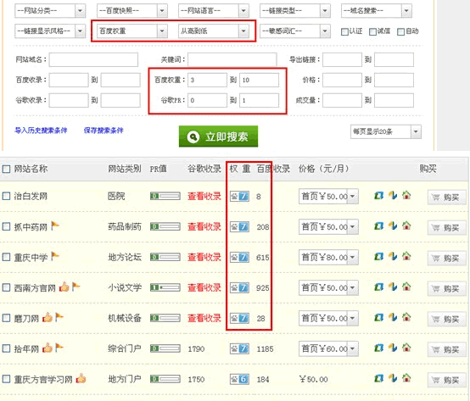The image size is (470, 401).
Task: Open the 网站分类 dropdown
Action: pos(50,11)
